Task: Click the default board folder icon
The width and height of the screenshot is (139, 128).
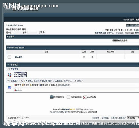Action: coord(9,57)
